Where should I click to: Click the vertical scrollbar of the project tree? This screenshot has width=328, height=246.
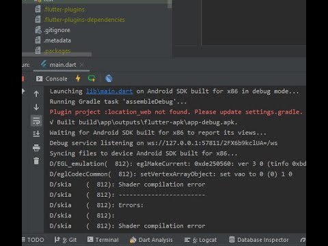(169, 4)
